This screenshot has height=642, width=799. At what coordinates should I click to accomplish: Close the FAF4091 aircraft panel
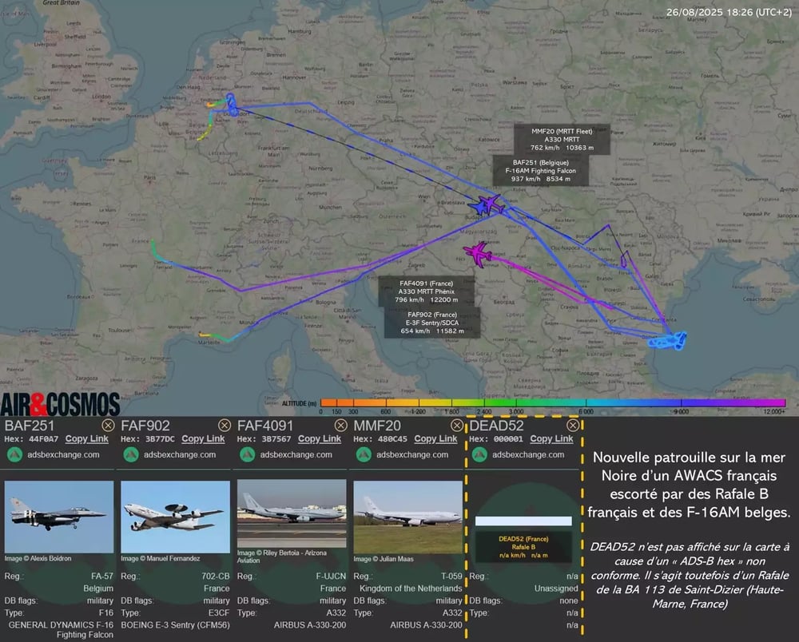point(340,425)
